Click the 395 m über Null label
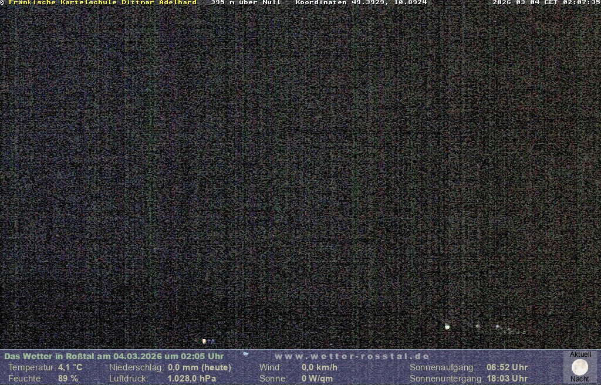601x385 pixels. [246, 3]
